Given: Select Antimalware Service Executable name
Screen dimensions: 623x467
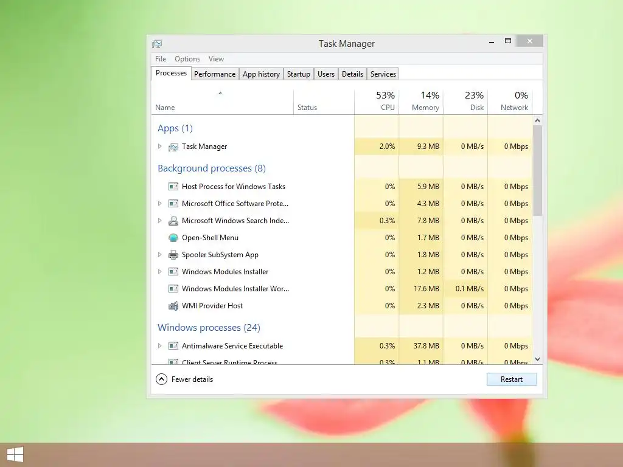Looking at the screenshot, I should click(232, 346).
